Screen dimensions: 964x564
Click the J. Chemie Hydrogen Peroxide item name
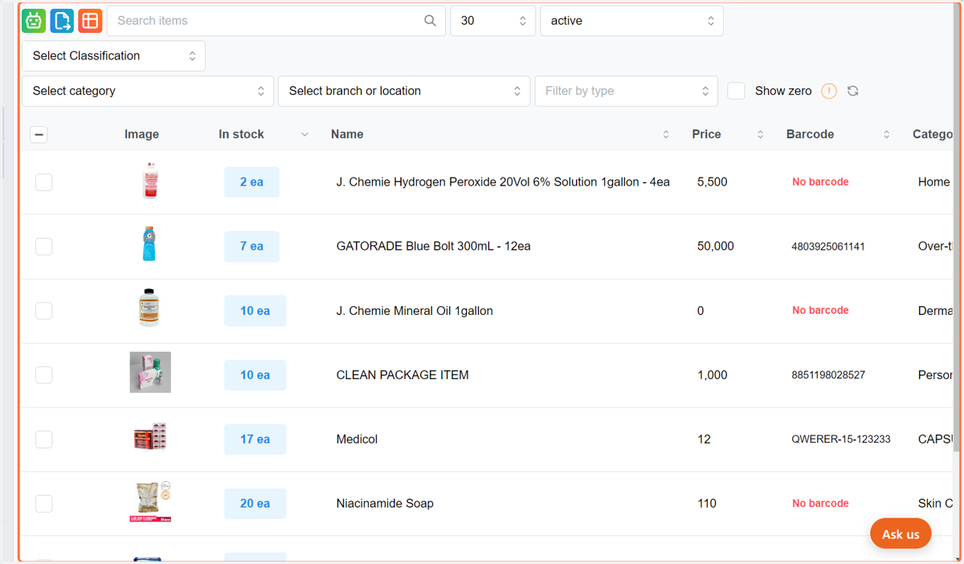click(x=503, y=182)
